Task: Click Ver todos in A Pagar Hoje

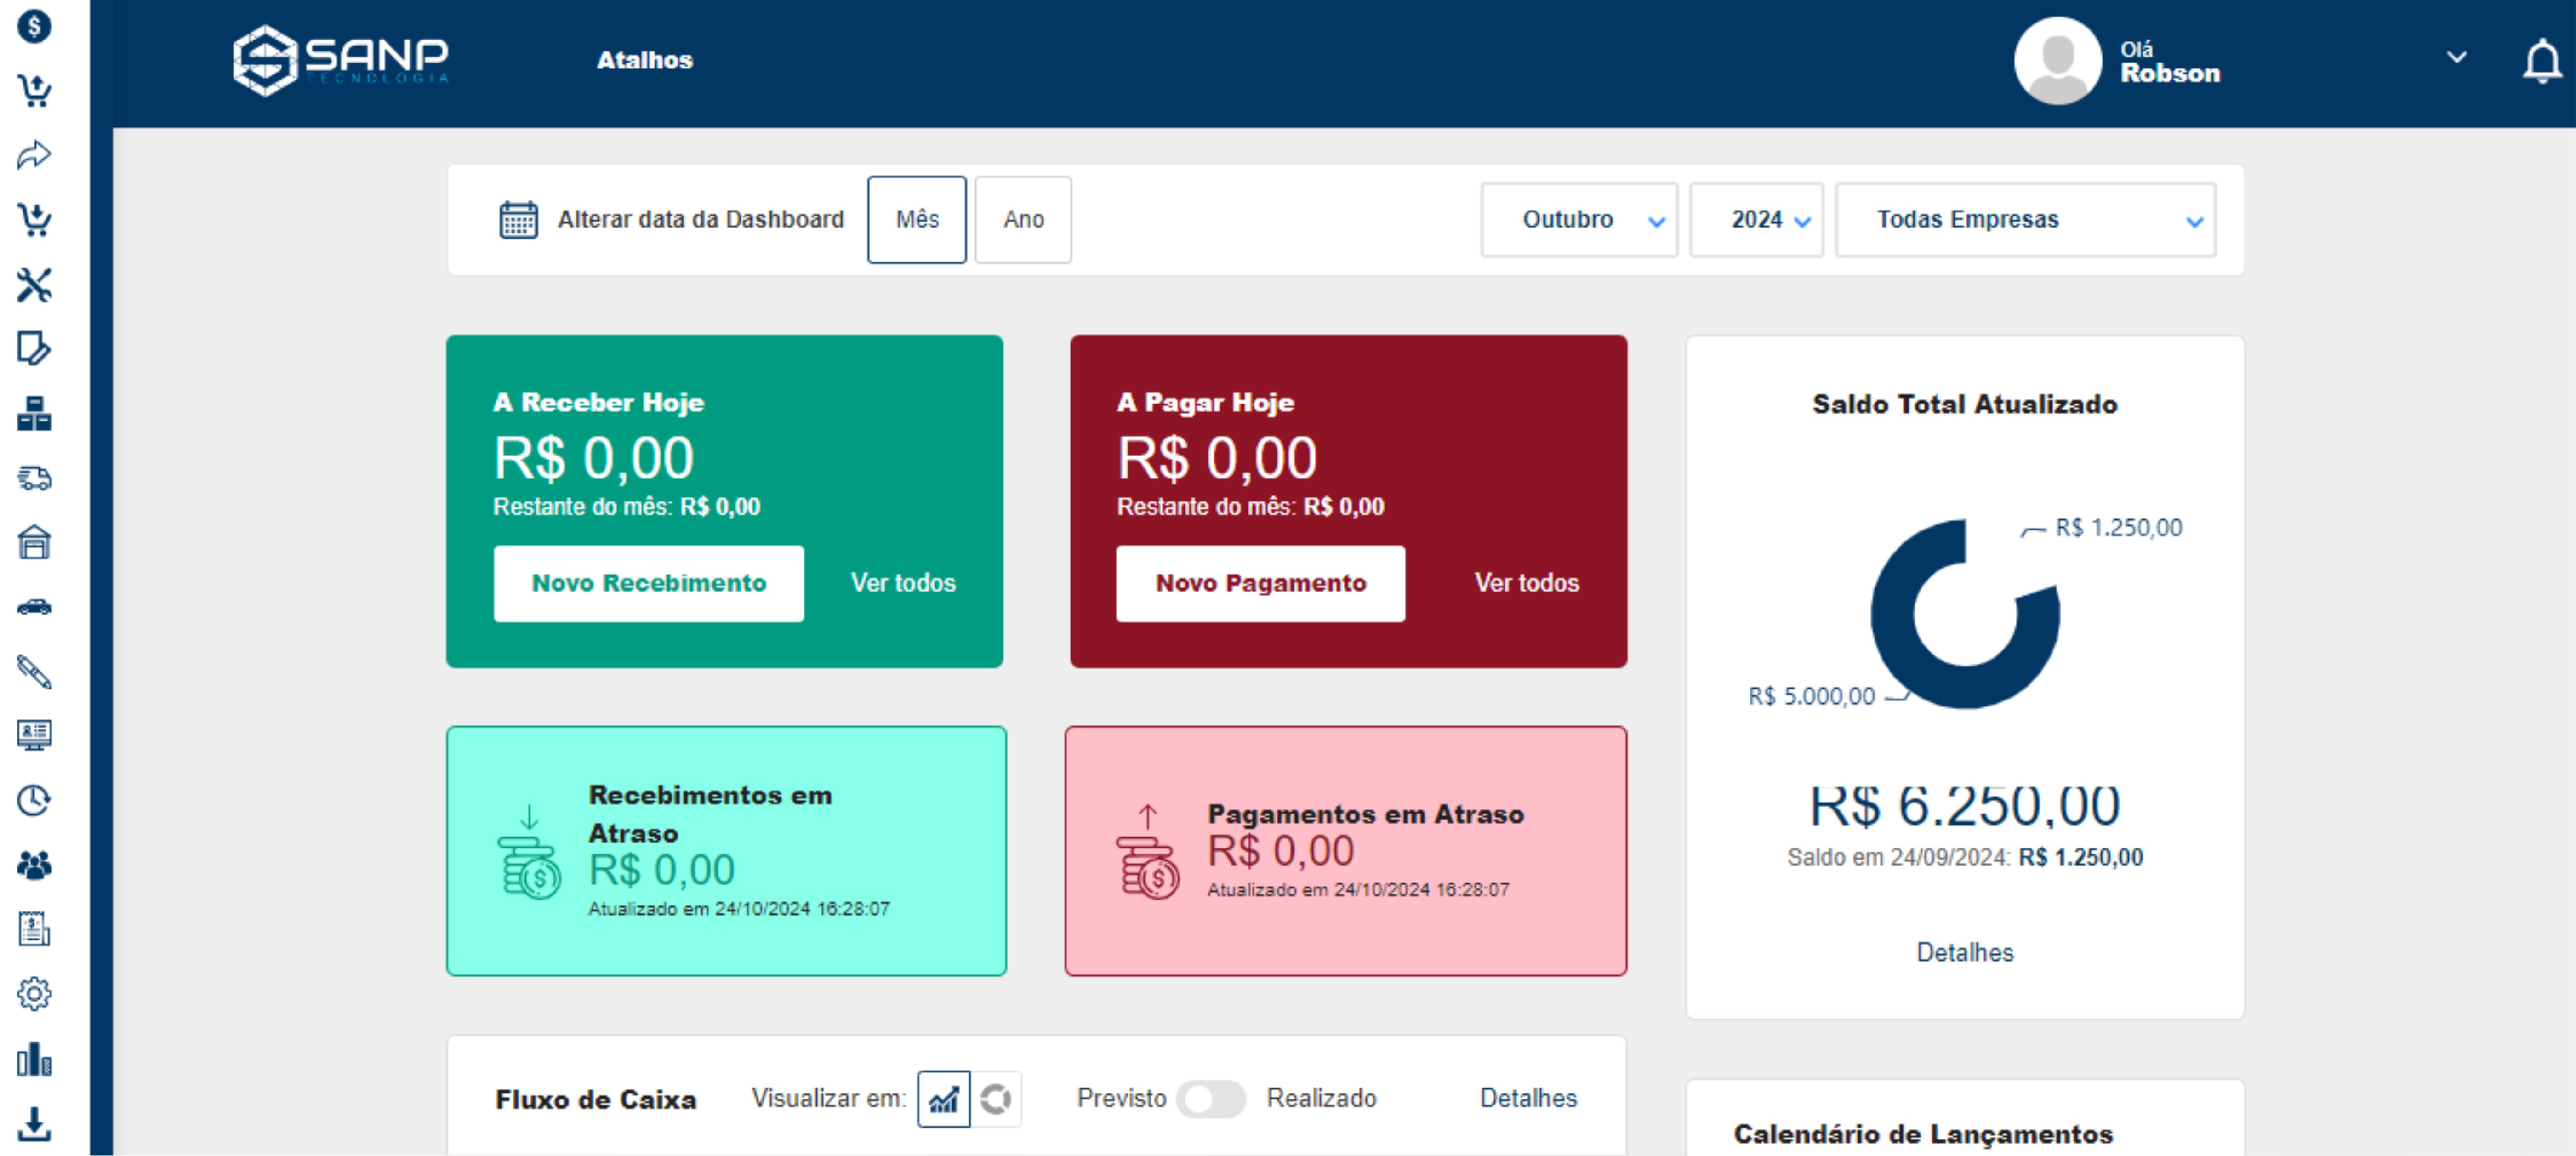Action: point(1527,583)
